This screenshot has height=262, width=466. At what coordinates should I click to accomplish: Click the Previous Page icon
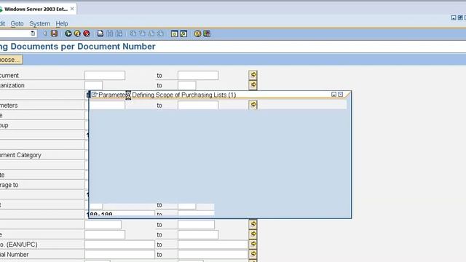point(142,33)
